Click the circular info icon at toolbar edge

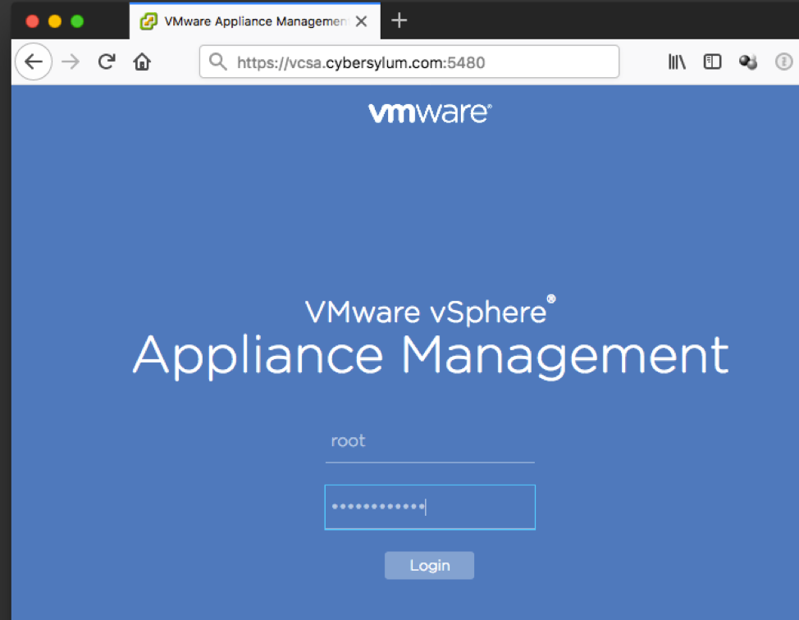pos(783,62)
